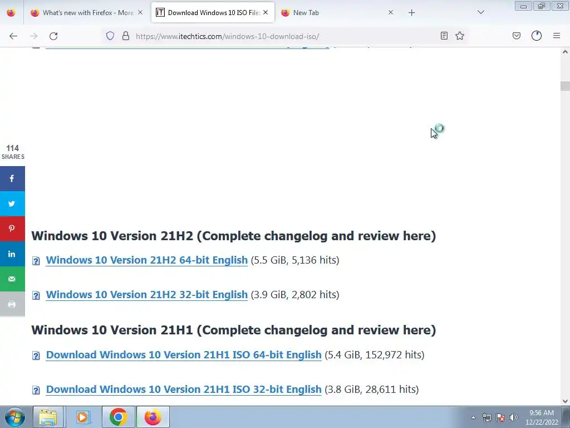570x428 pixels.
Task: Open Windows Explorer from taskbar
Action: 48,417
